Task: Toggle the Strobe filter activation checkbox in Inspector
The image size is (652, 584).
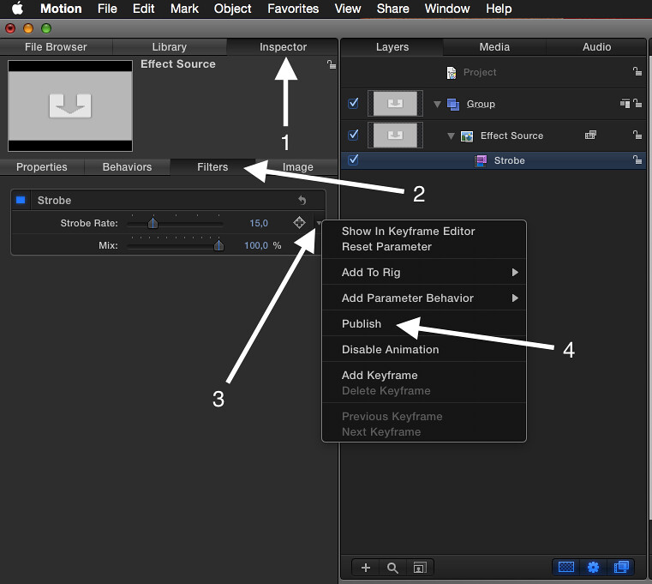Action: [21, 200]
